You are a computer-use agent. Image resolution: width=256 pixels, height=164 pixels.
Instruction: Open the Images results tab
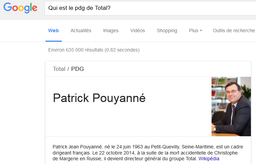[x=111, y=30]
